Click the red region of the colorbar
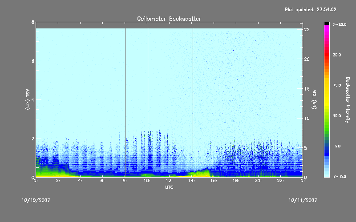The height and width of the screenshot is (222, 356). pos(327,54)
